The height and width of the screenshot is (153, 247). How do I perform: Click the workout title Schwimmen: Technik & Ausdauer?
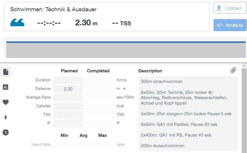53,10
